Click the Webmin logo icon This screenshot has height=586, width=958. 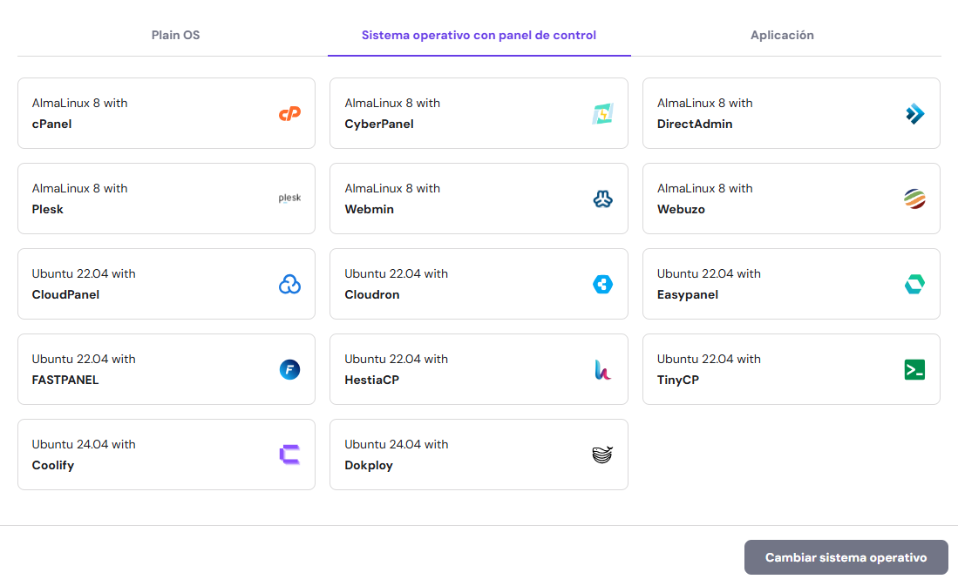(602, 199)
